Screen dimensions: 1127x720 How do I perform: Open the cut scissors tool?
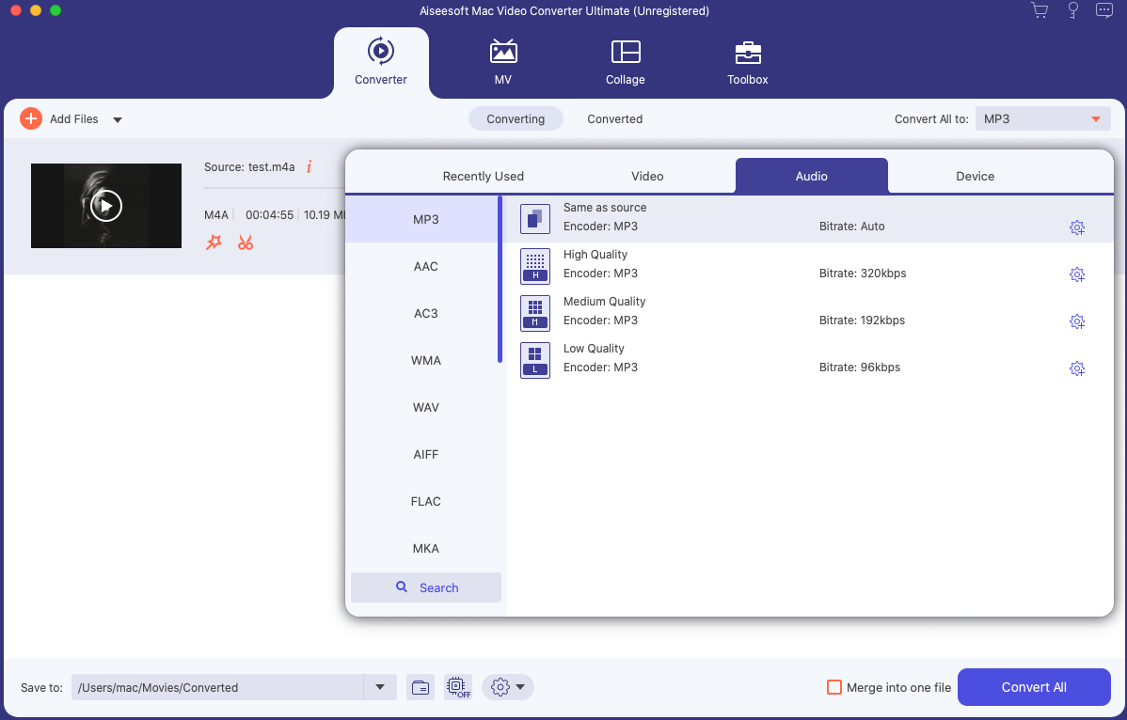tap(246, 243)
